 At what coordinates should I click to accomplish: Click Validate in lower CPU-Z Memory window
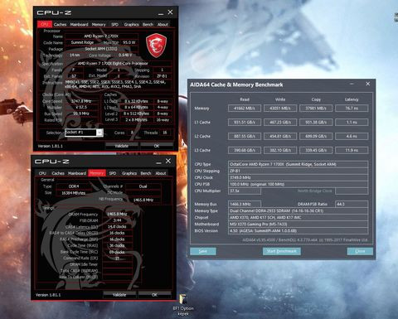tap(119, 295)
